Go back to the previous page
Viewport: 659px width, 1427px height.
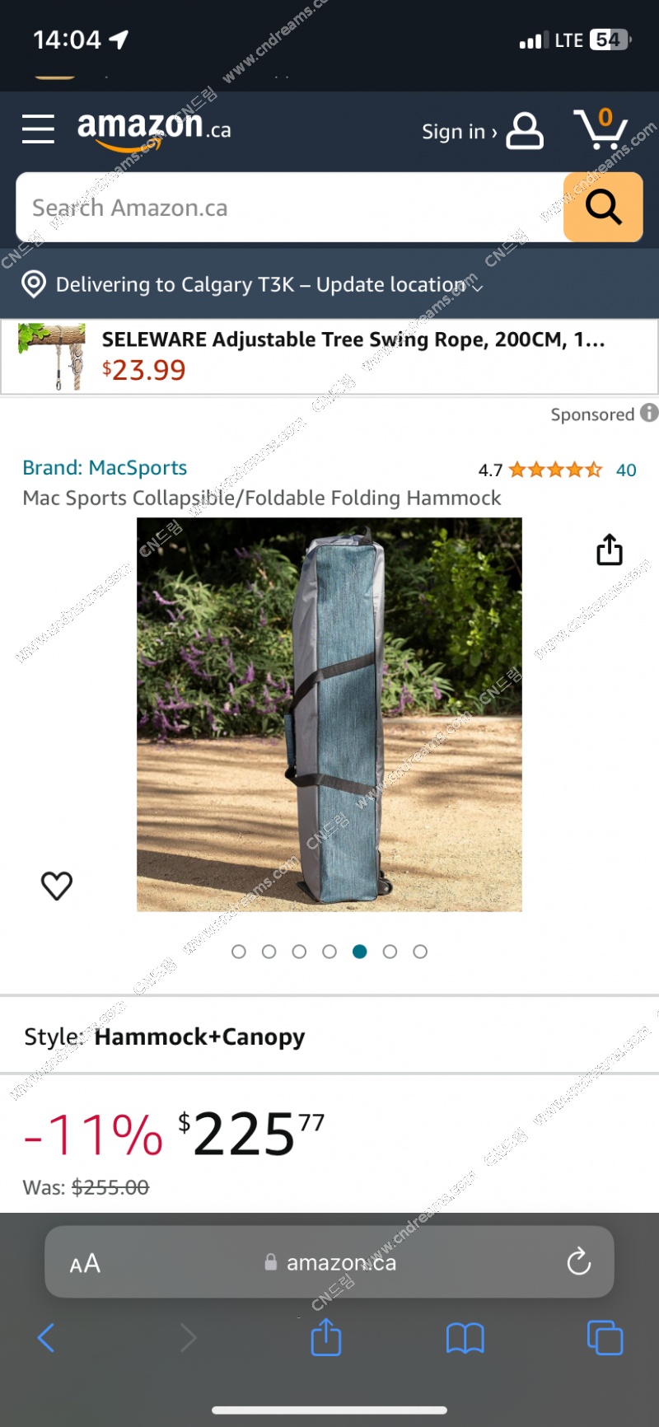[x=46, y=1337]
